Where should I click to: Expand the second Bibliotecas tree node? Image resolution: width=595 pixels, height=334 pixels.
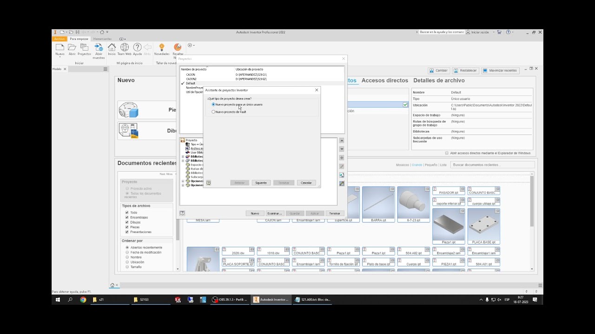183,161
